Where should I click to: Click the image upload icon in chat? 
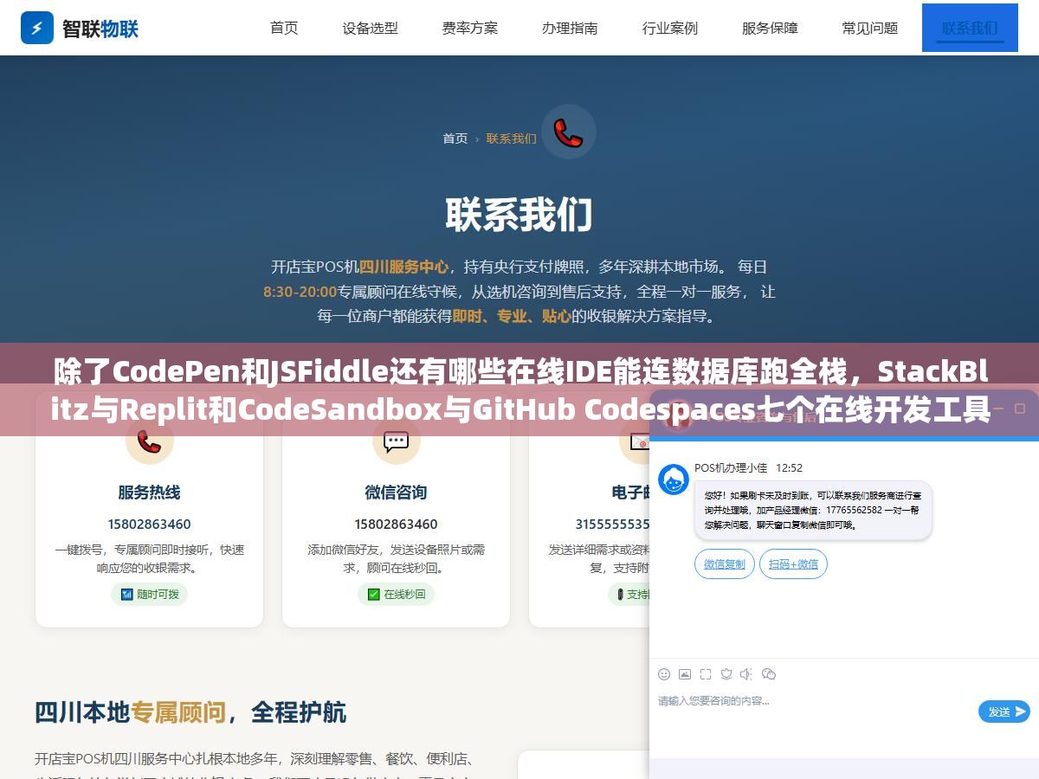pos(685,673)
